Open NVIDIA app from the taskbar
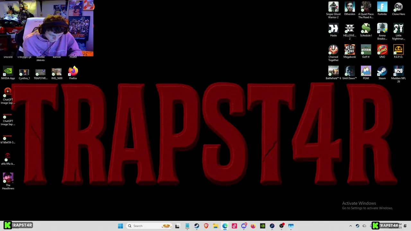411x231 pixels. click(263, 226)
